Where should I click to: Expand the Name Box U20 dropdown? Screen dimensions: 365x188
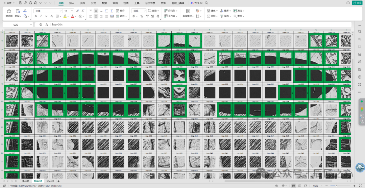point(31,25)
